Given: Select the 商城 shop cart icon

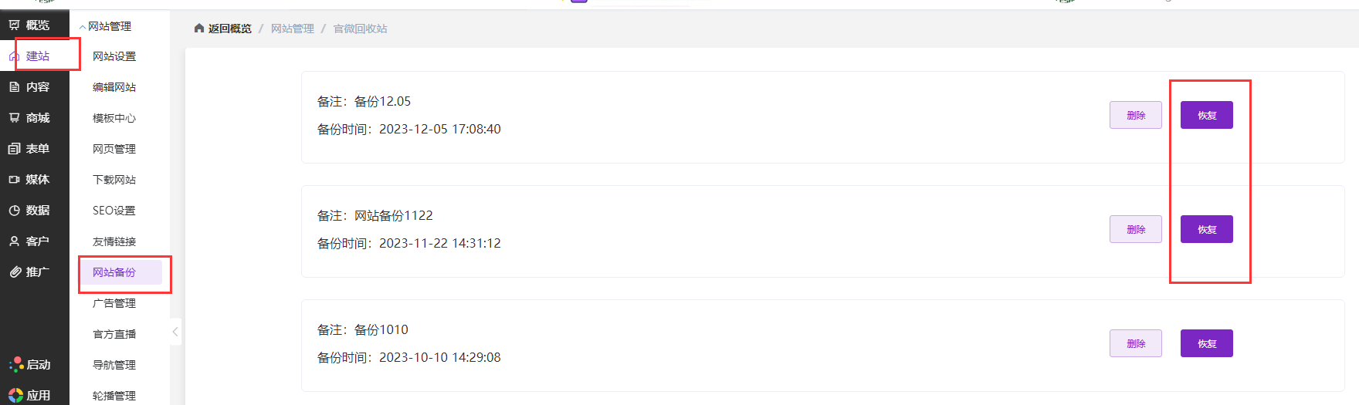Looking at the screenshot, I should (x=15, y=118).
